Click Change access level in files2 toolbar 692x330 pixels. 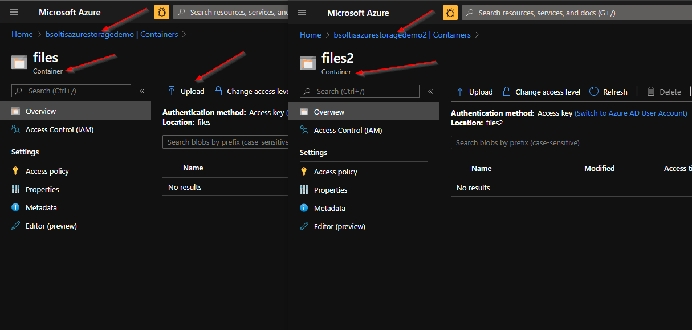pos(541,92)
